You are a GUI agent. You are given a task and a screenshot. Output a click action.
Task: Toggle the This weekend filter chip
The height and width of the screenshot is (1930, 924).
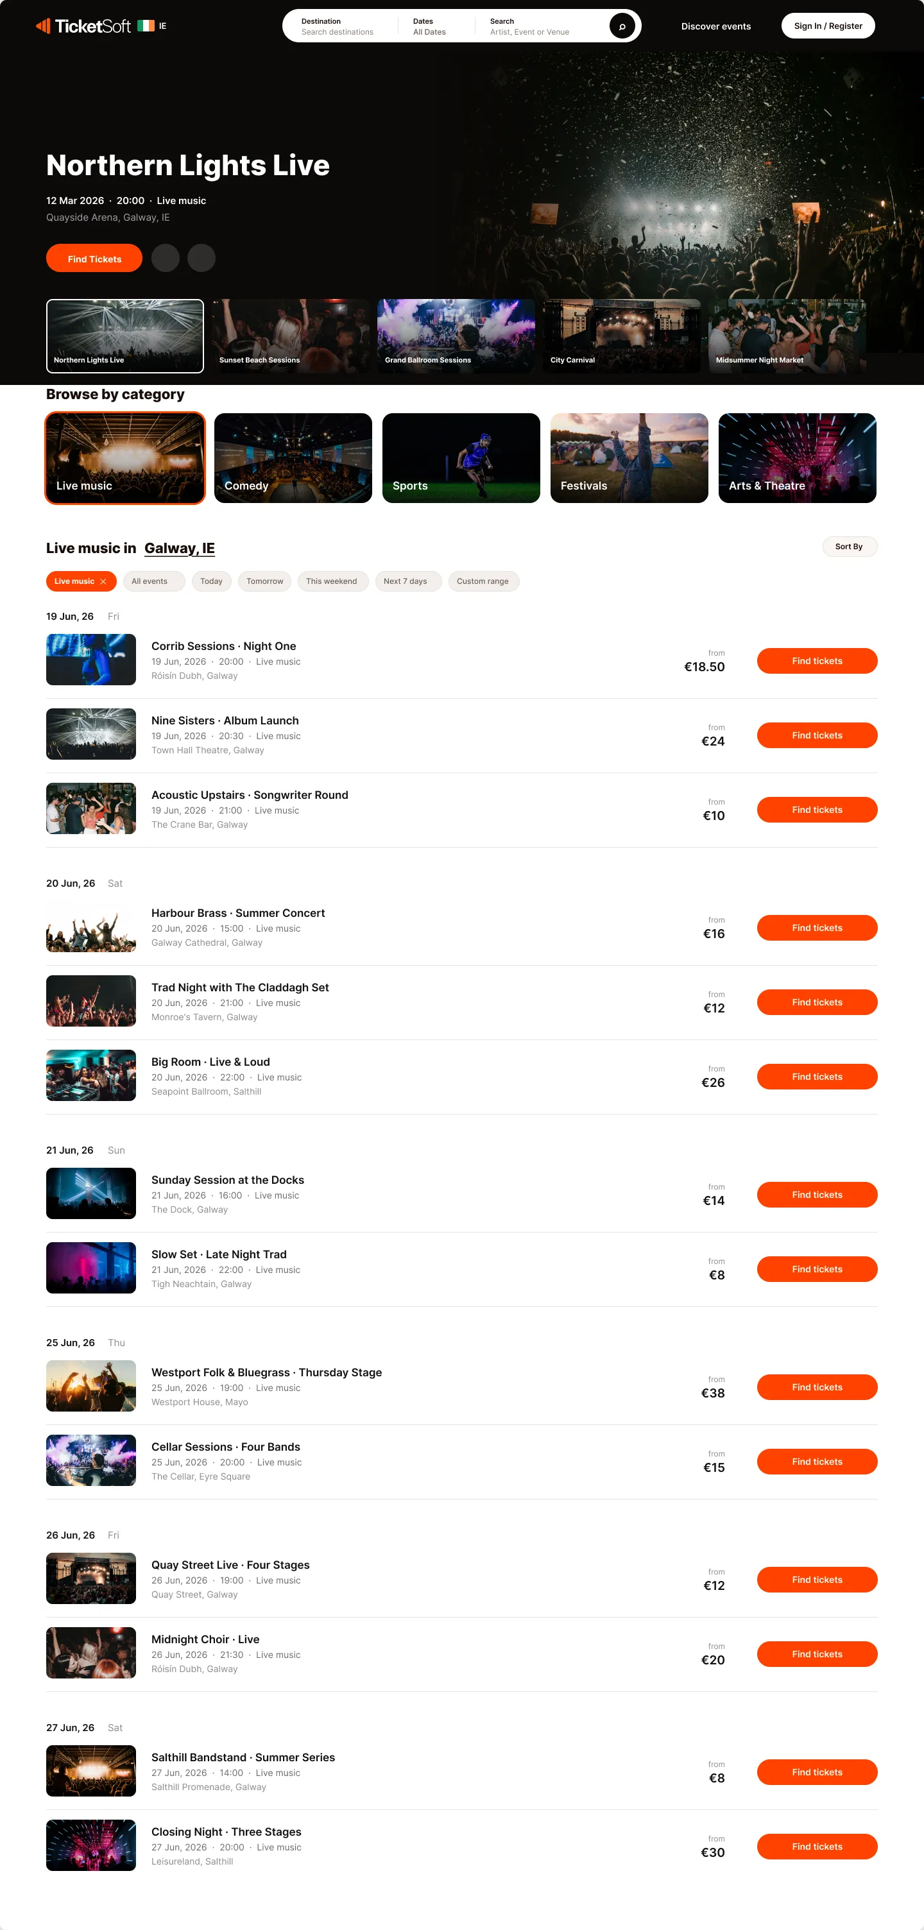[332, 581]
